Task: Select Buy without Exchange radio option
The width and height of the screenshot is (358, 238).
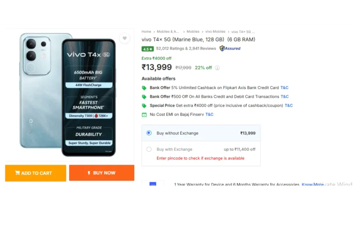Action: [149, 133]
